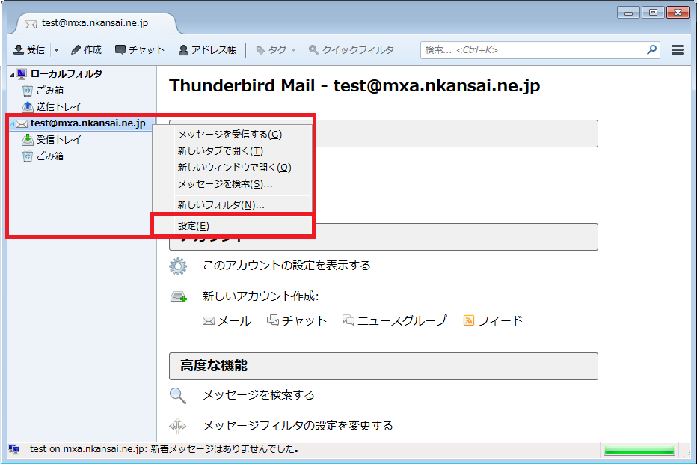Click the green progress bar in status bar
Viewport: 697px width, 464px height.
[639, 451]
